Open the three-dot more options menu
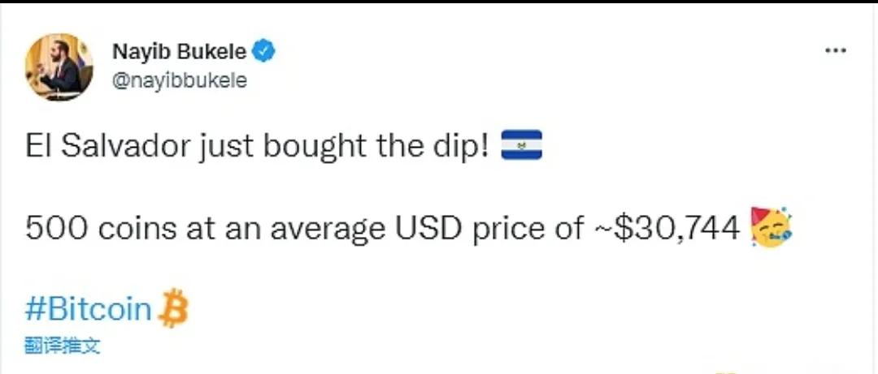This screenshot has height=374, width=878. (836, 51)
